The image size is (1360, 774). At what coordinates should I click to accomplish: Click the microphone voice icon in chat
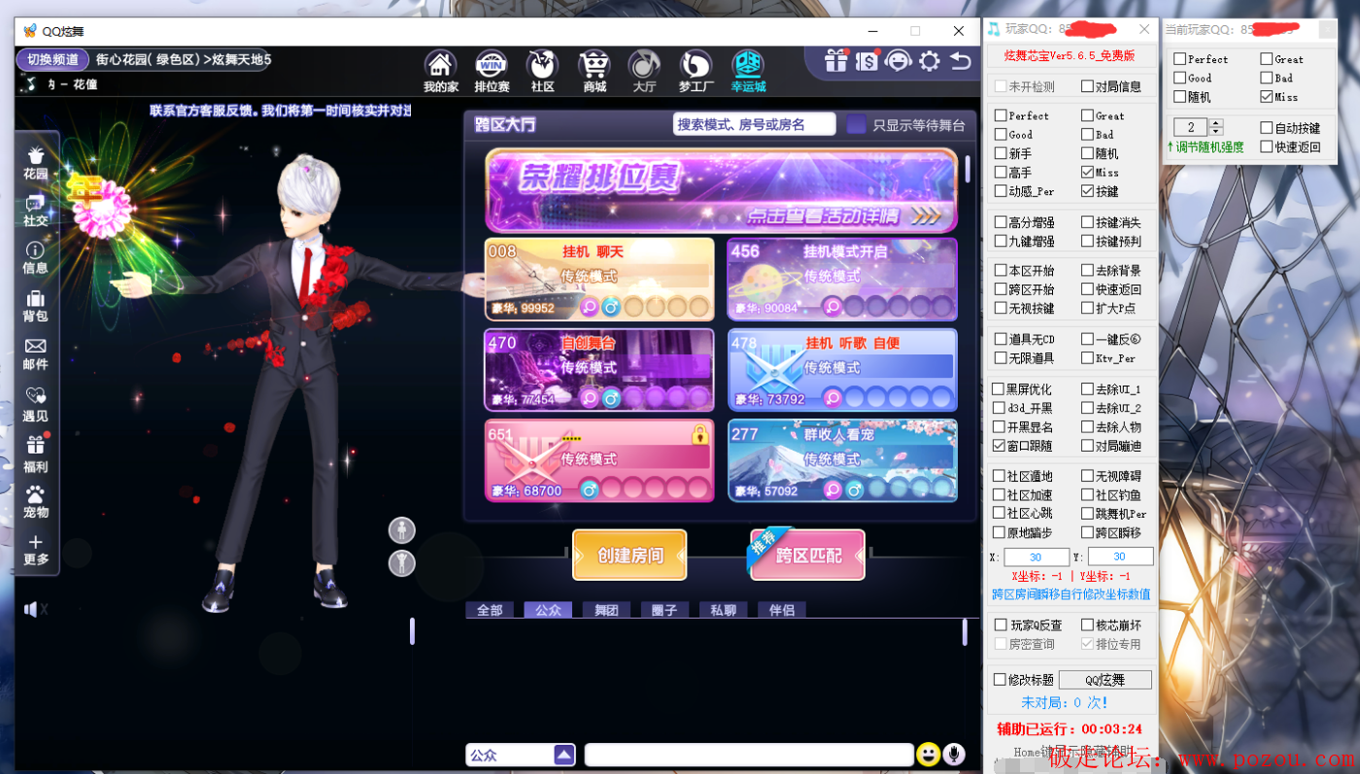click(x=954, y=755)
